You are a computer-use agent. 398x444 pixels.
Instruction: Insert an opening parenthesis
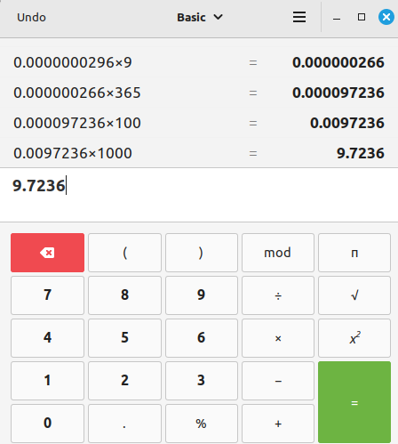pos(124,253)
